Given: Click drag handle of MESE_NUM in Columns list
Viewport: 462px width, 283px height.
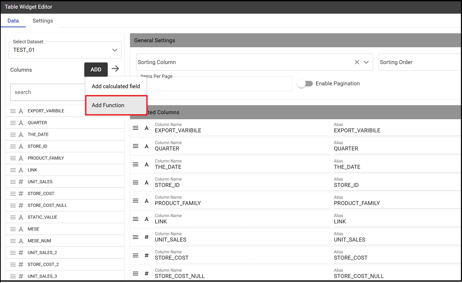Looking at the screenshot, I should pyautogui.click(x=13, y=241).
